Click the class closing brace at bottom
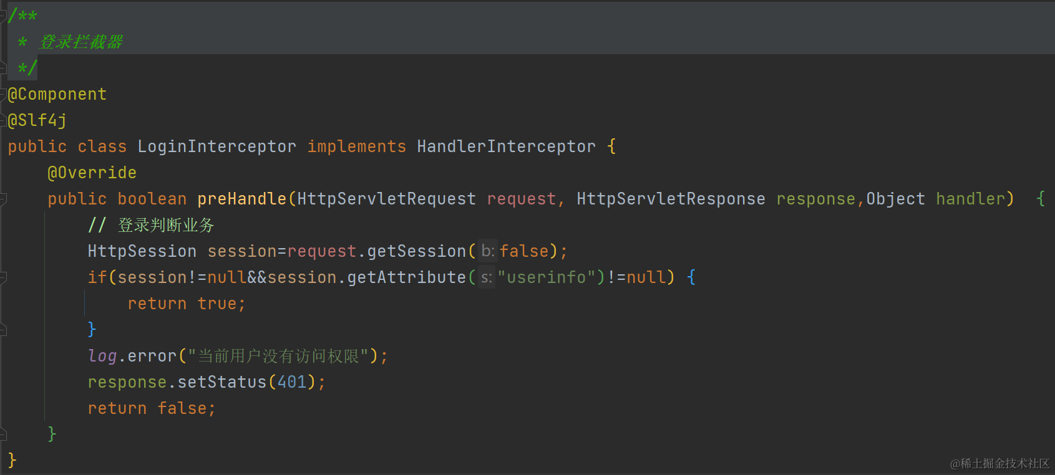 coord(12,461)
